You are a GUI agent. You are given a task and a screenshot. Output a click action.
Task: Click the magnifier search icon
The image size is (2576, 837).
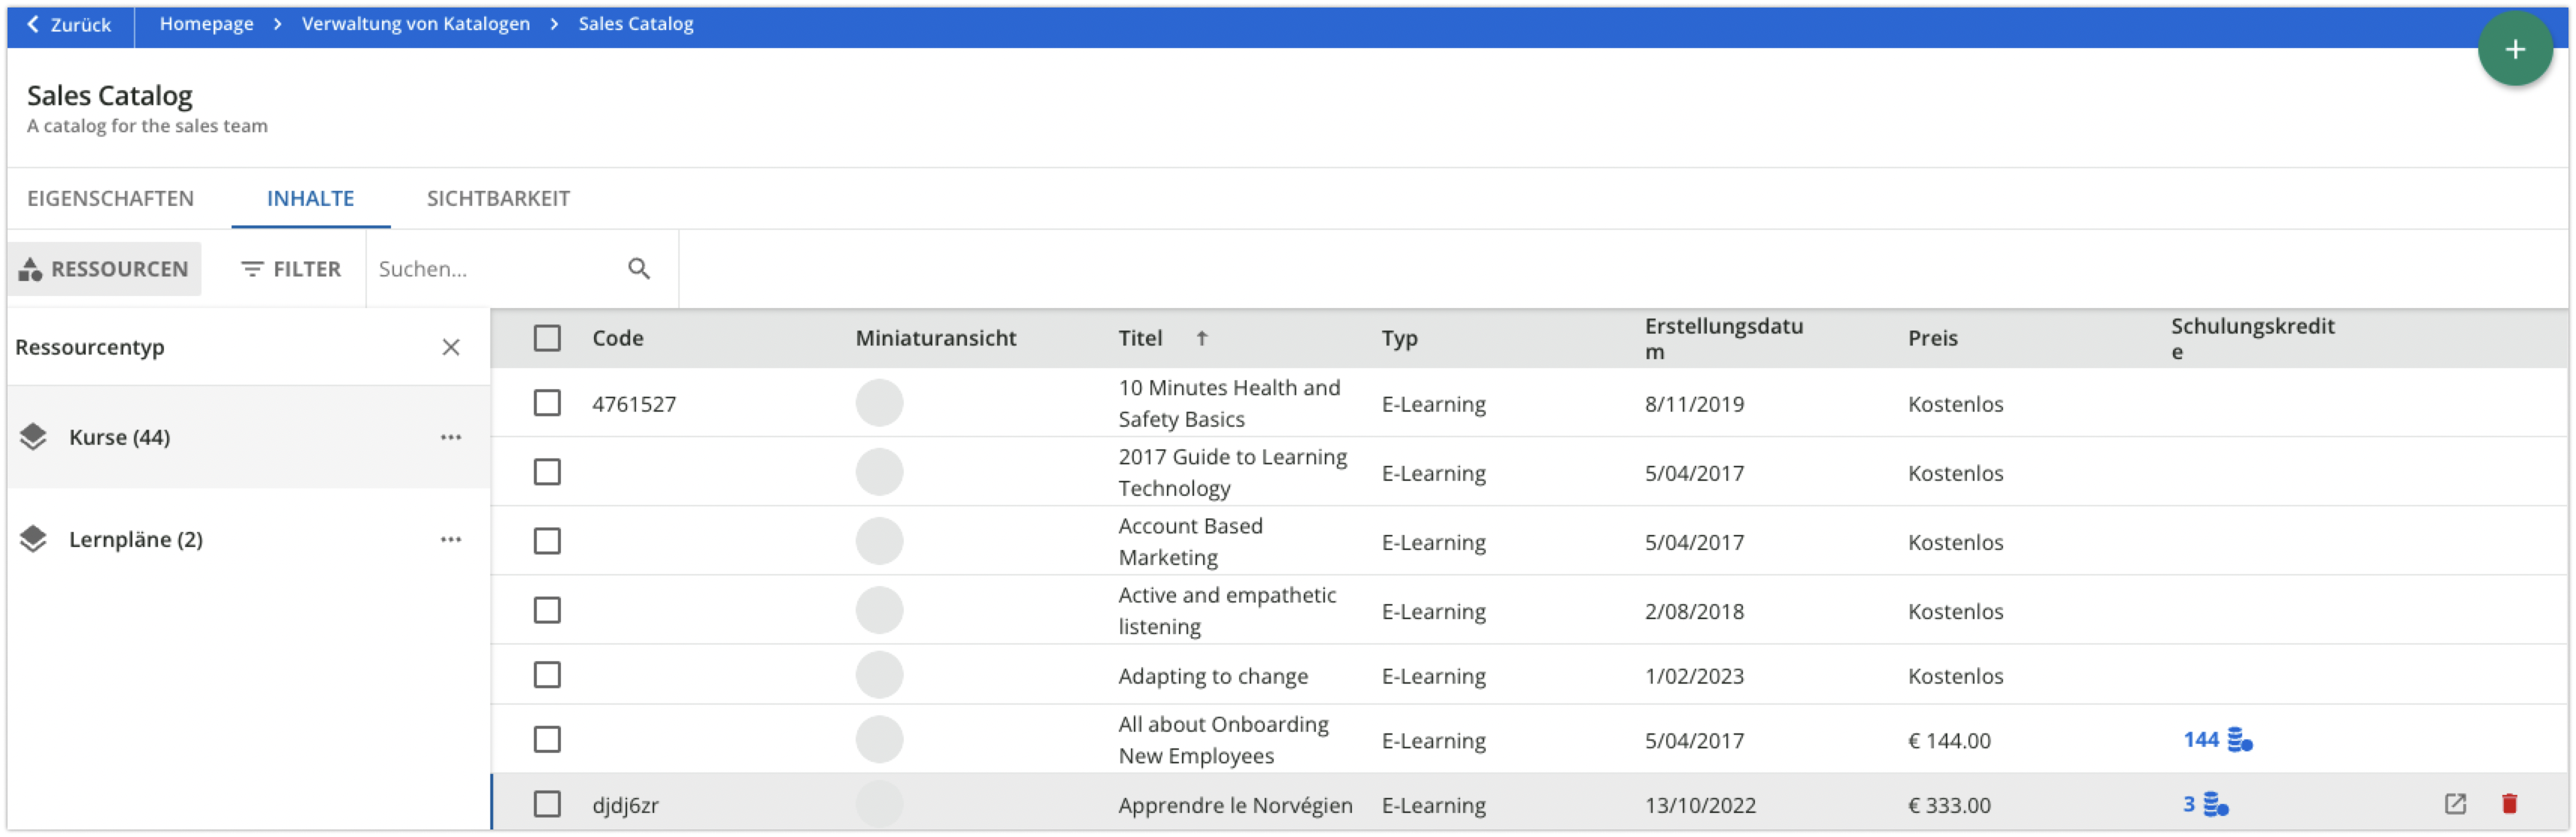(639, 269)
